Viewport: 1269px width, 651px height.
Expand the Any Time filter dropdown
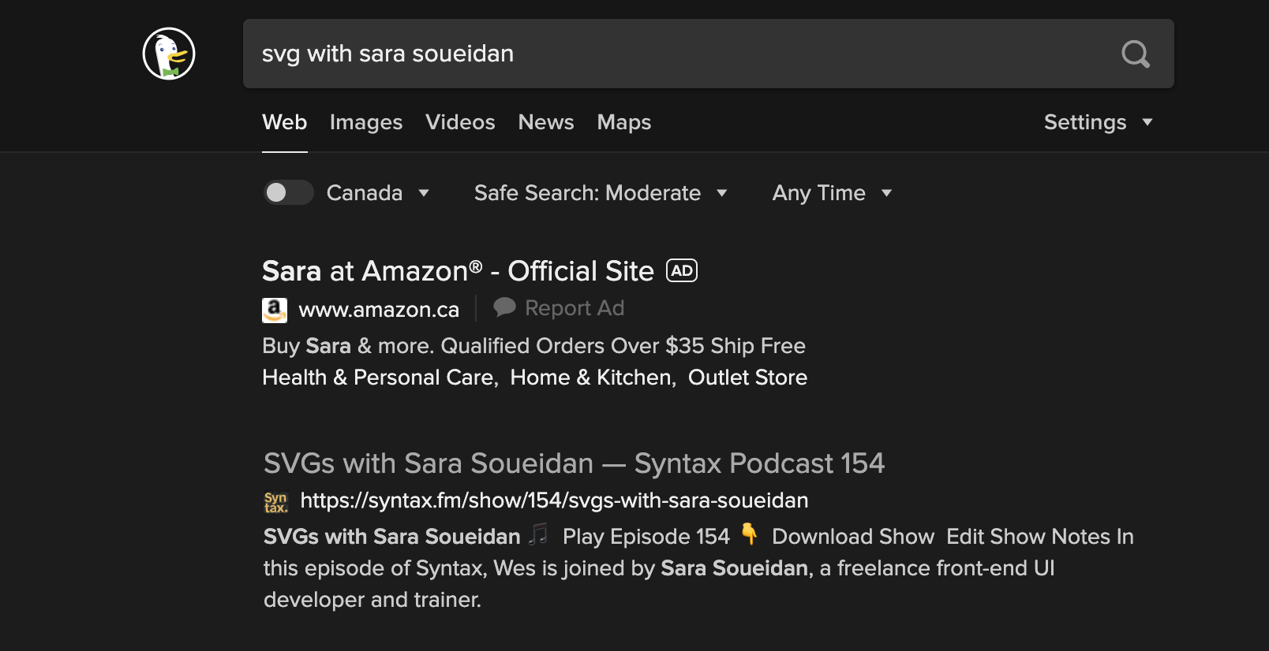point(831,192)
